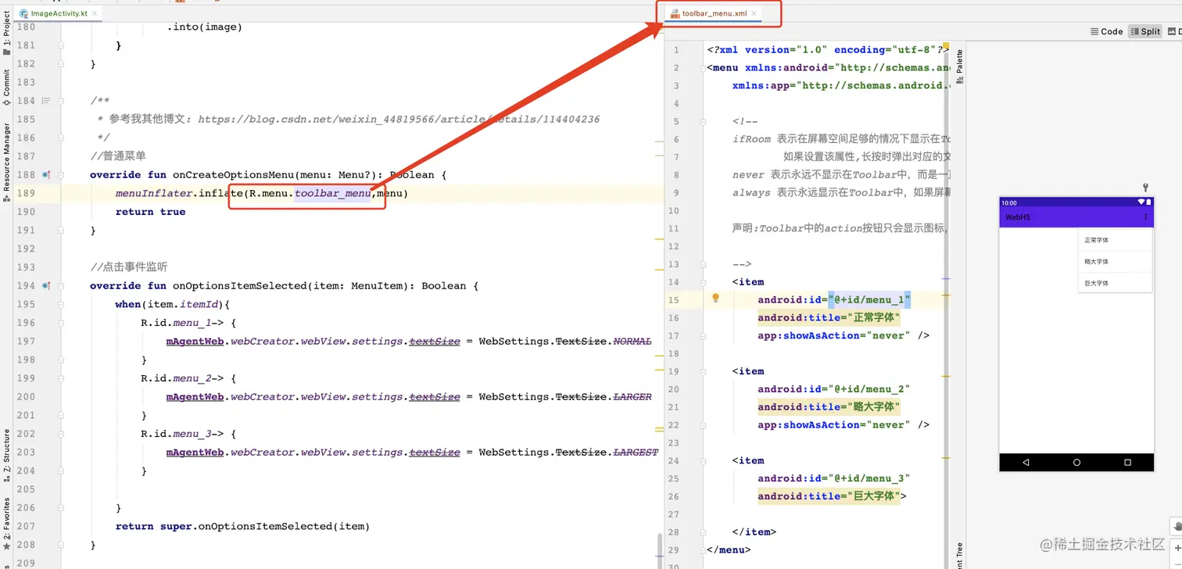This screenshot has width=1182, height=569.
Task: Tap the Android back triangle in preview
Action: [1026, 463]
